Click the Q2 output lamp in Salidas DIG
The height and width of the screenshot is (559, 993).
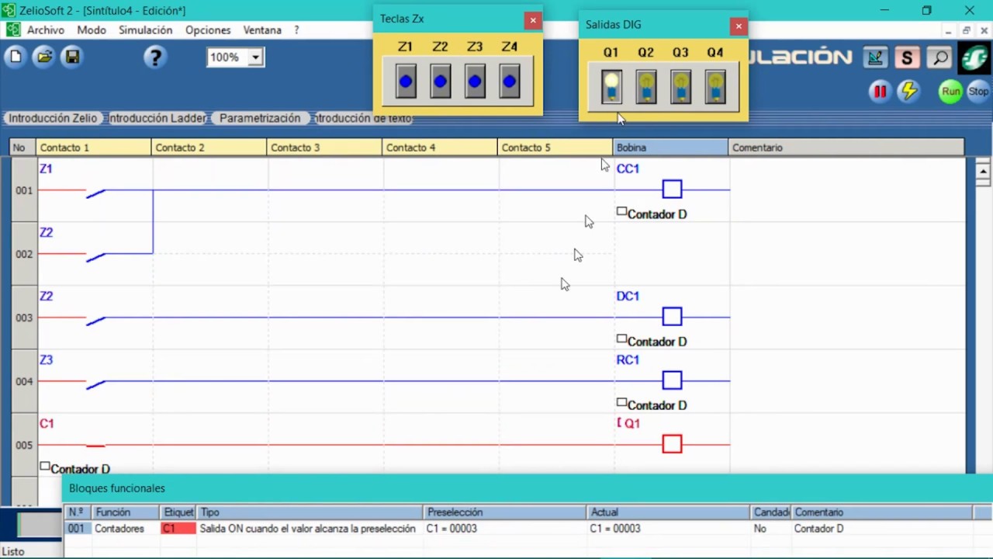645,85
